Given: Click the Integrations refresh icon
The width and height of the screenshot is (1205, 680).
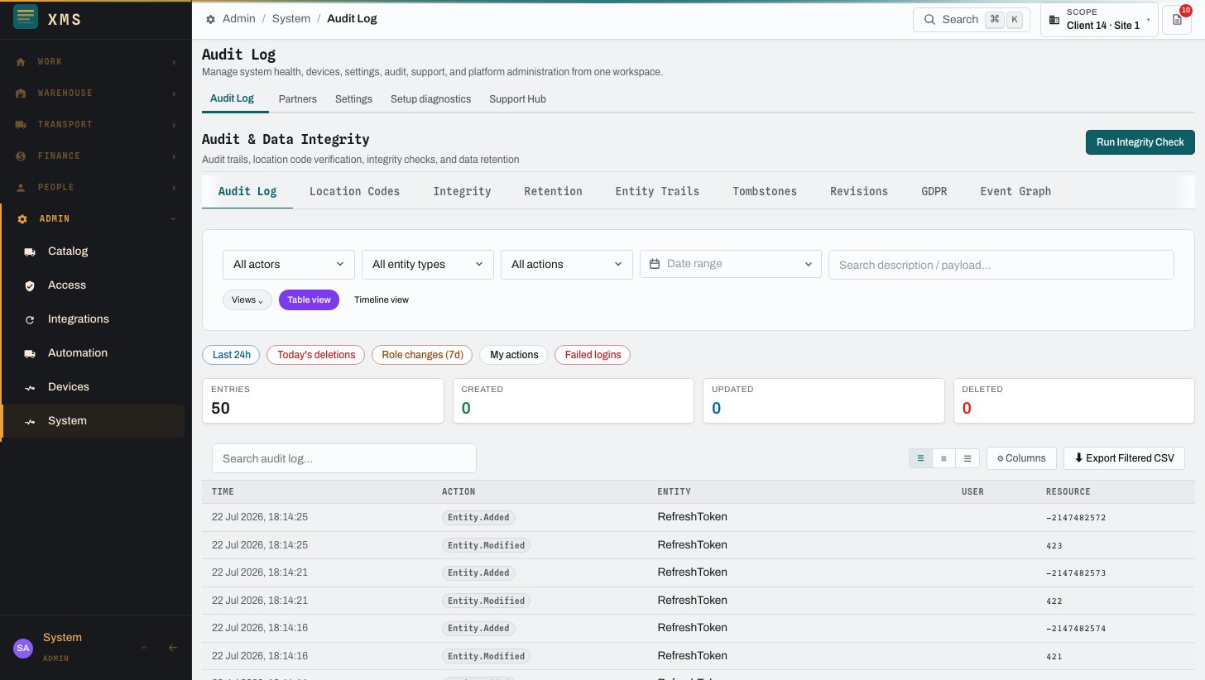Looking at the screenshot, I should coord(30,319).
